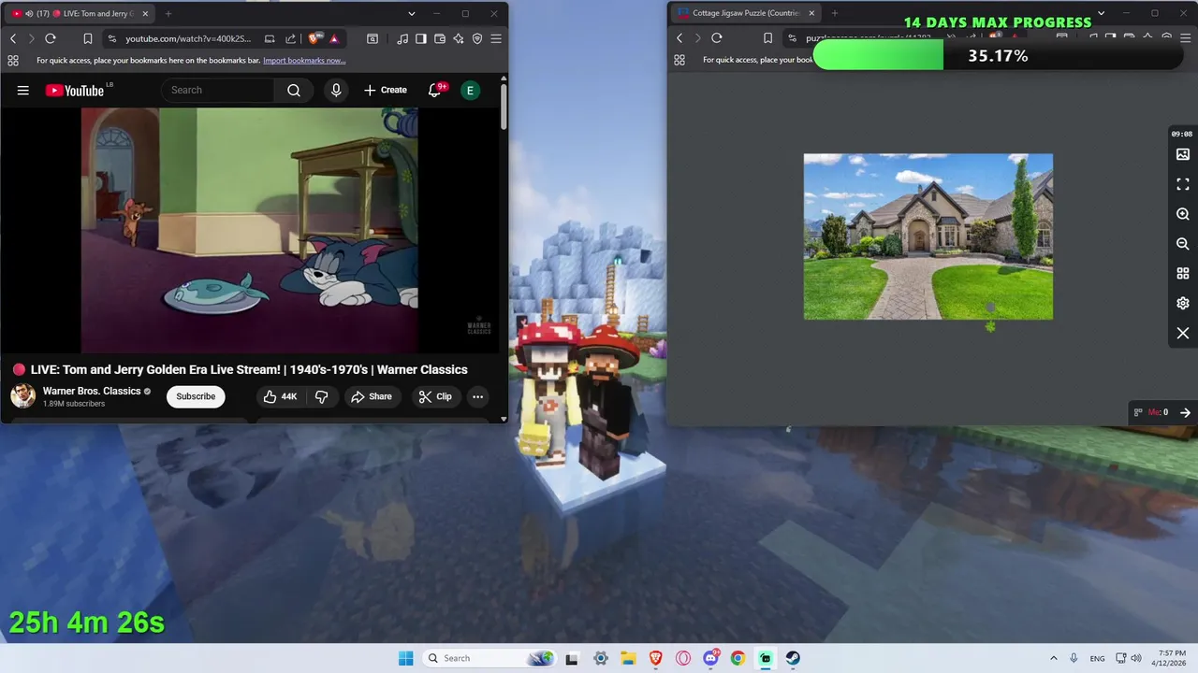This screenshot has height=673, width=1198.
Task: Dislike the Tom and Jerry video
Action: (x=321, y=396)
